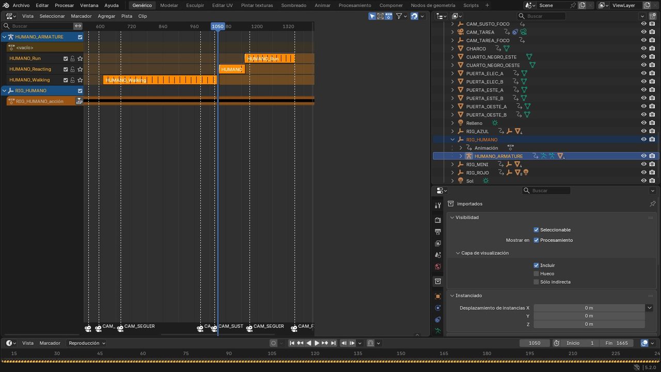Click the current frame field showing 1050

[x=534, y=343]
